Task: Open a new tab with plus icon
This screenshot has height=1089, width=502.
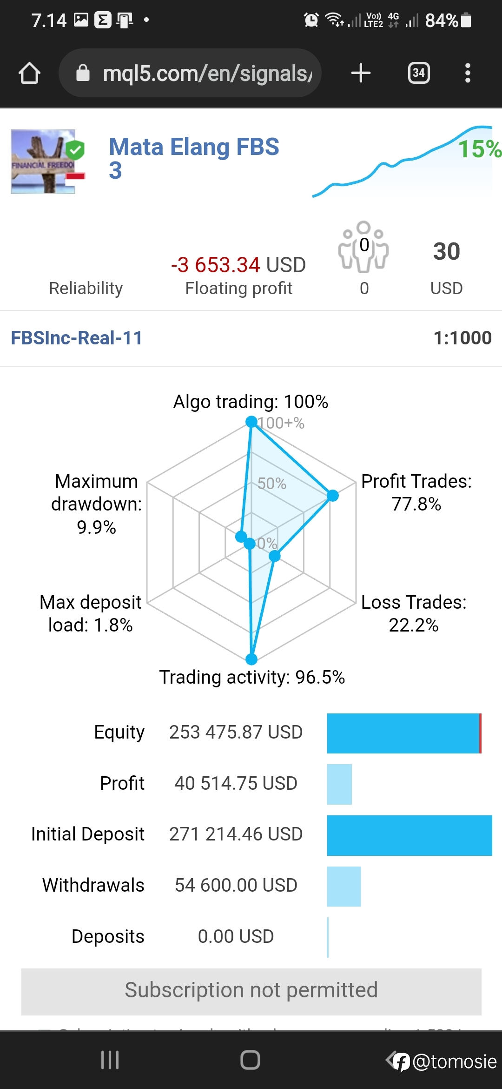Action: coord(361,73)
